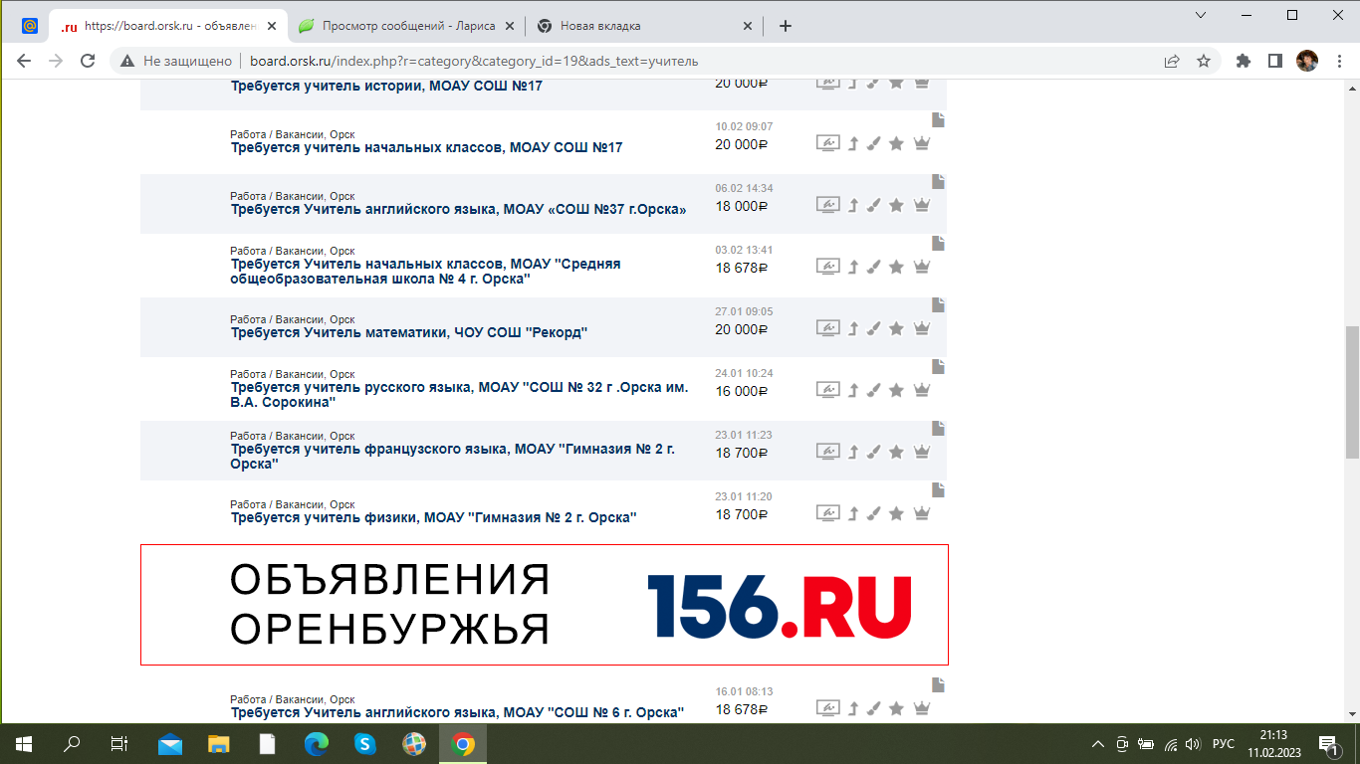The width and height of the screenshot is (1360, 764).
Task: Click the up-arrow icon for учитель начальных классов СОШ №17
Action: pos(853,143)
